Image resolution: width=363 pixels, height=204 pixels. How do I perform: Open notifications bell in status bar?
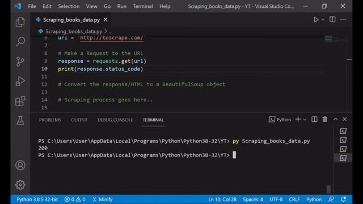(344, 199)
